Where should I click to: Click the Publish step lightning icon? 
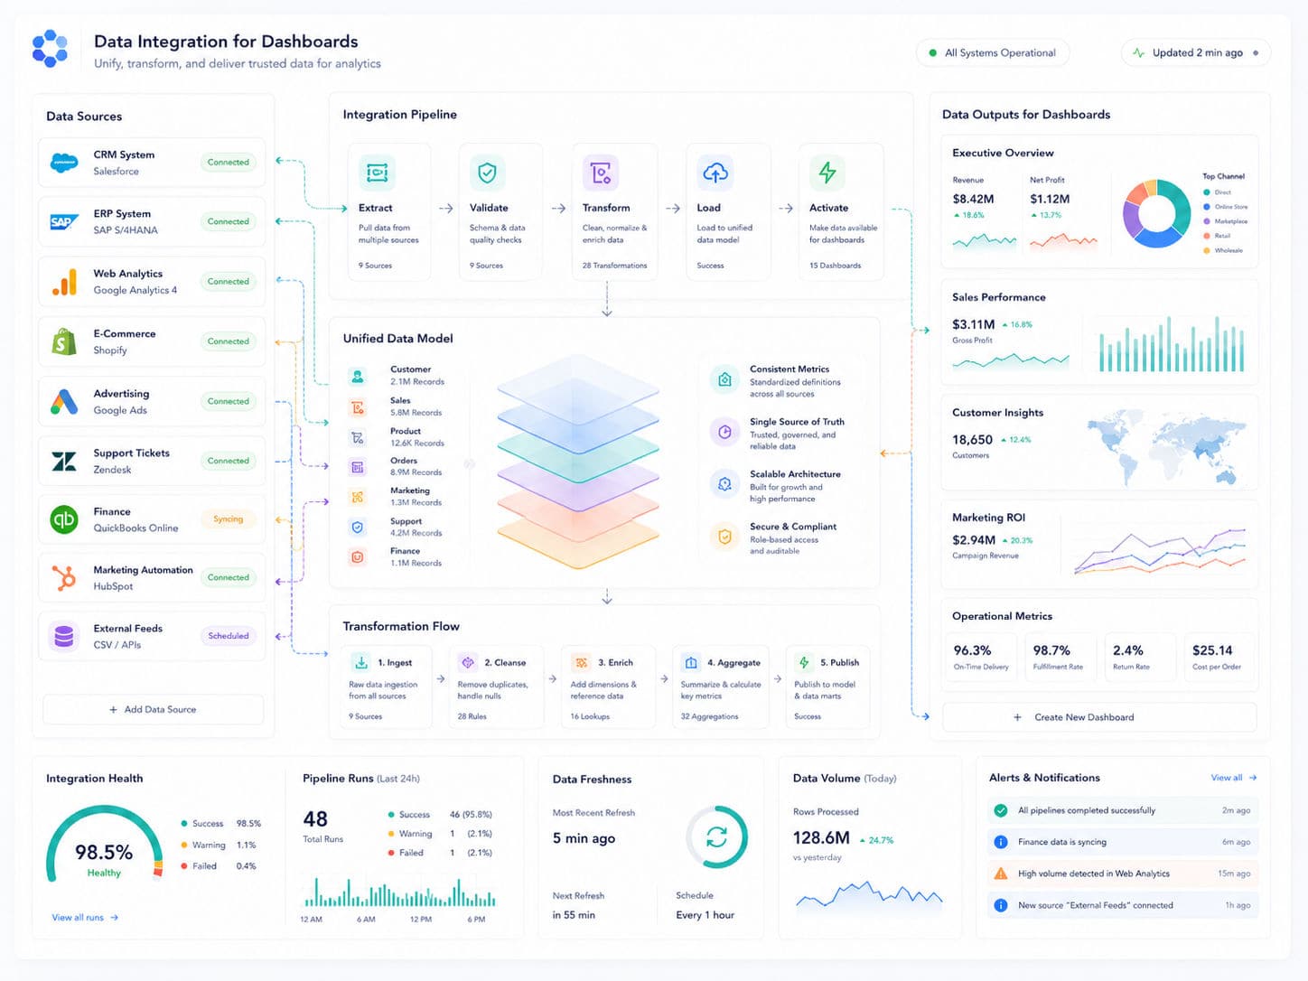804,662
